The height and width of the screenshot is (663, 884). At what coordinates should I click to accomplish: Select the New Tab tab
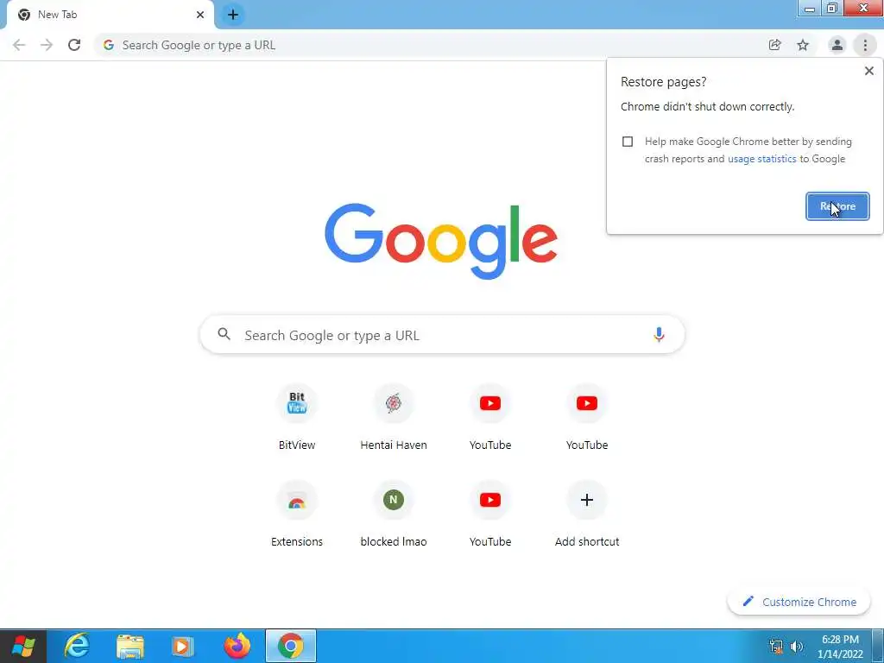(110, 15)
